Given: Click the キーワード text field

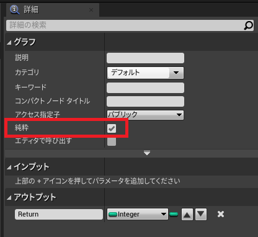Looking at the screenshot, I should point(145,87).
